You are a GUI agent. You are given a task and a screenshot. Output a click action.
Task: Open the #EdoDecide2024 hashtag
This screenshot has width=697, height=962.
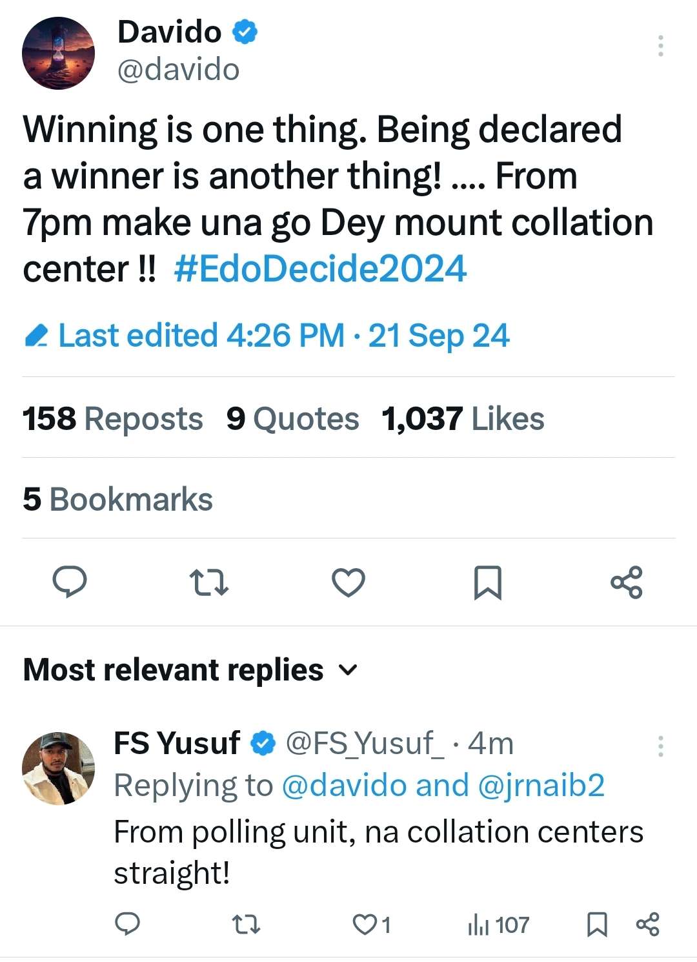point(320,269)
